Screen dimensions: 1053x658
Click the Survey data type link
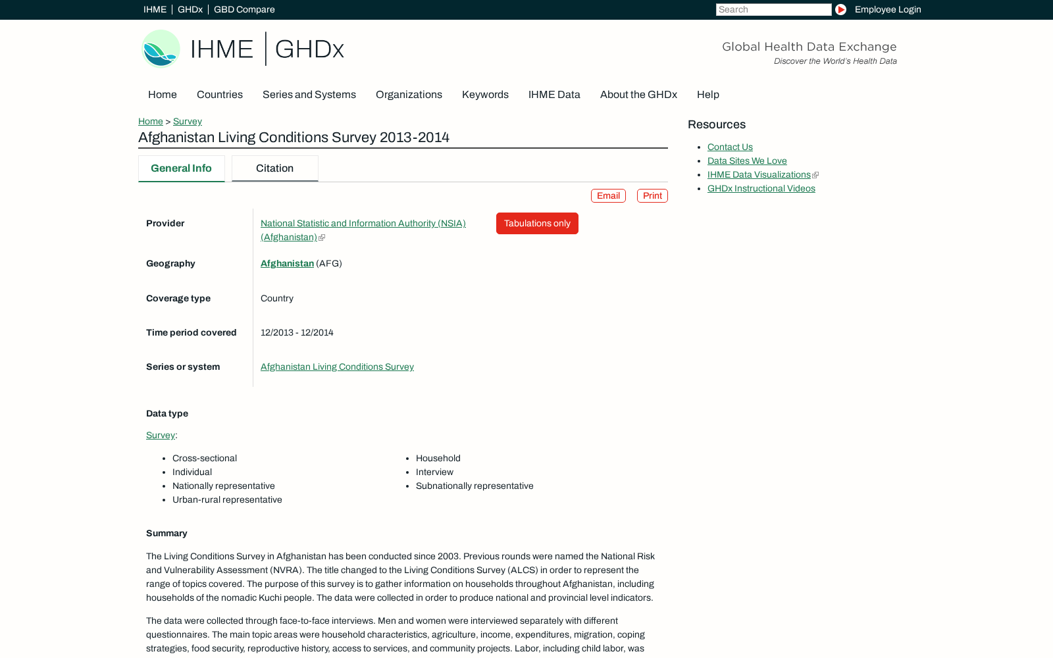(161, 435)
